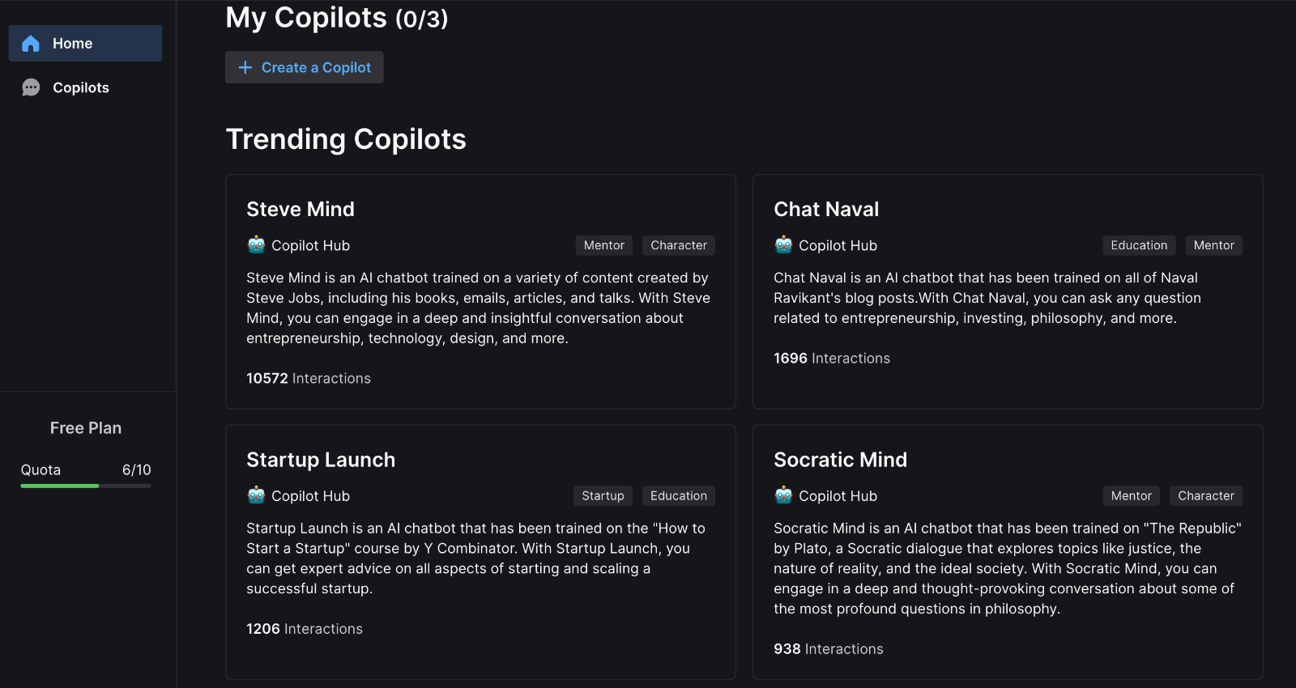Click the green quota progress bar

[58, 486]
